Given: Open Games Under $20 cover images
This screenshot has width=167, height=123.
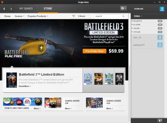Looking at the screenshot, I should point(94,103).
